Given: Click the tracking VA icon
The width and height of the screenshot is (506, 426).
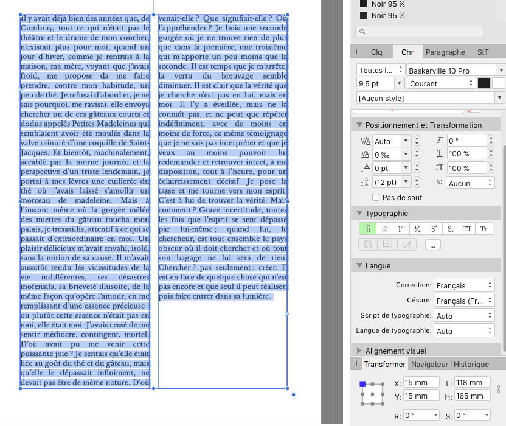Looking at the screenshot, I should coord(366,155).
